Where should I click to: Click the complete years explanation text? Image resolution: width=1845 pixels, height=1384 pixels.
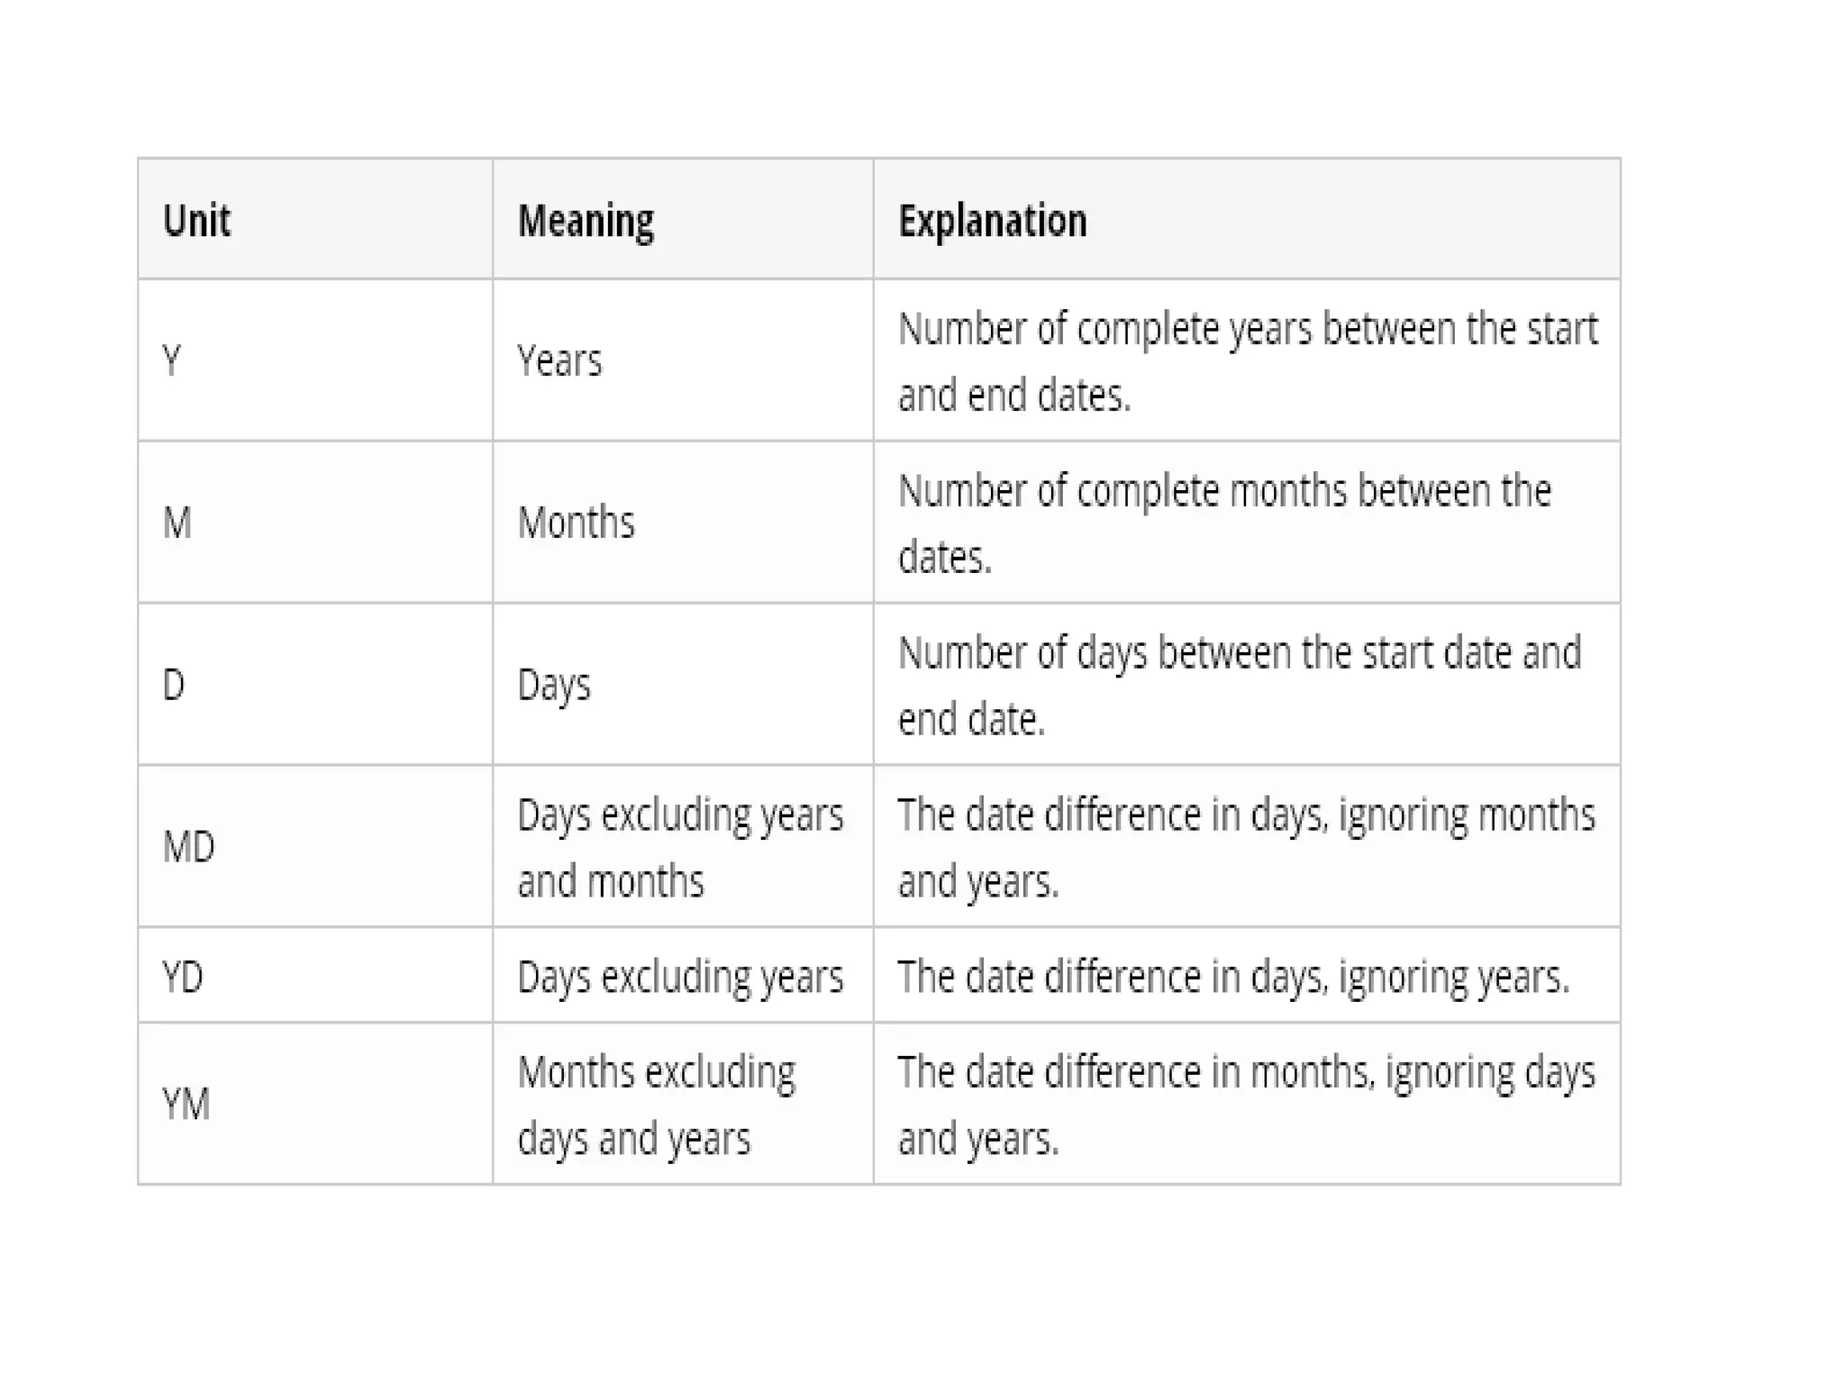(1247, 361)
